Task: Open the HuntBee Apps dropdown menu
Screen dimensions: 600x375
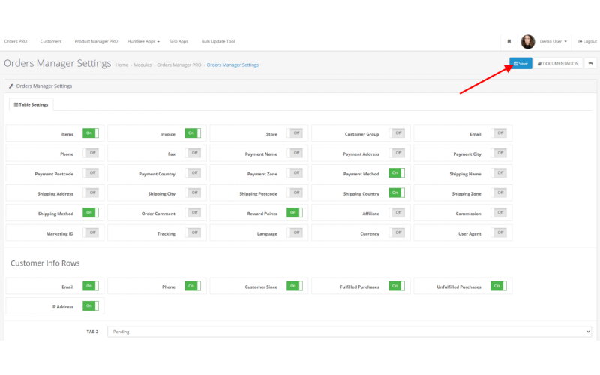Action: pyautogui.click(x=143, y=41)
